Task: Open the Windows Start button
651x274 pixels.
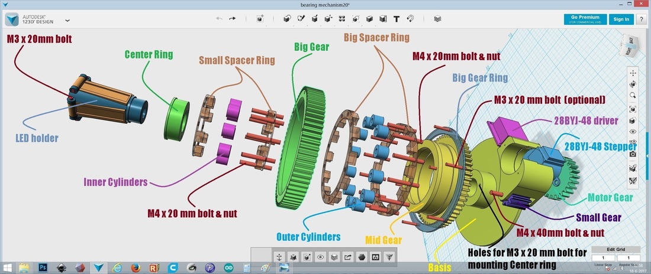Action: pos(8,268)
